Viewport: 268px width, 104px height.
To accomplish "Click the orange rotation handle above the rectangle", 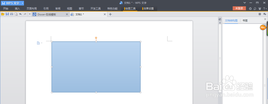I will [x=96, y=38].
